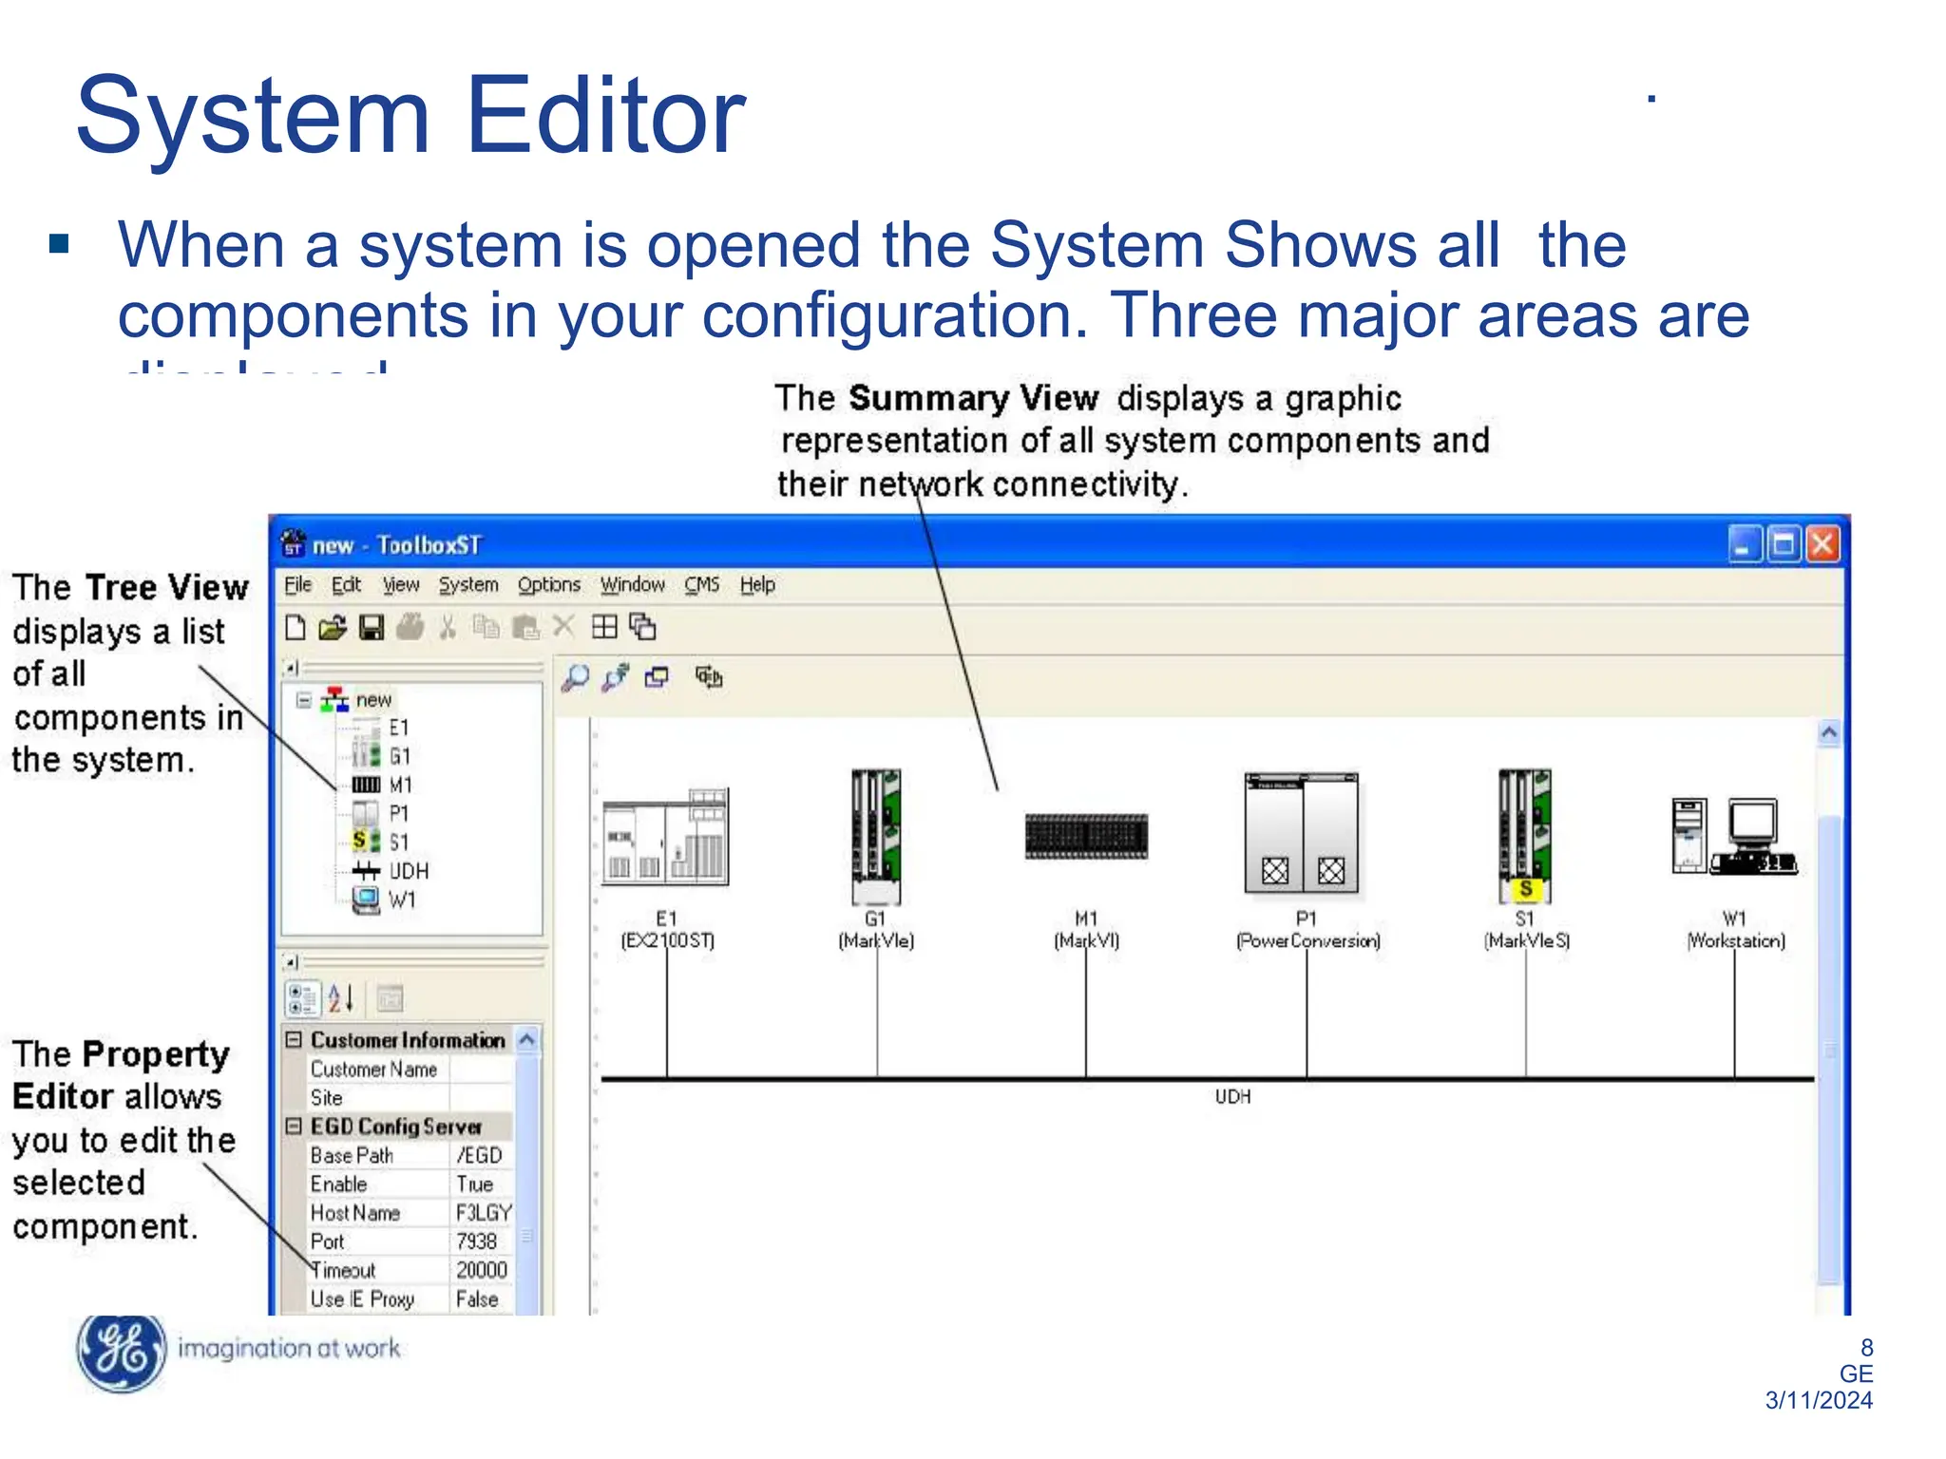Select the M1 MarkVI component graphic
Screen dimensions: 1946x1459
pos(1086,836)
